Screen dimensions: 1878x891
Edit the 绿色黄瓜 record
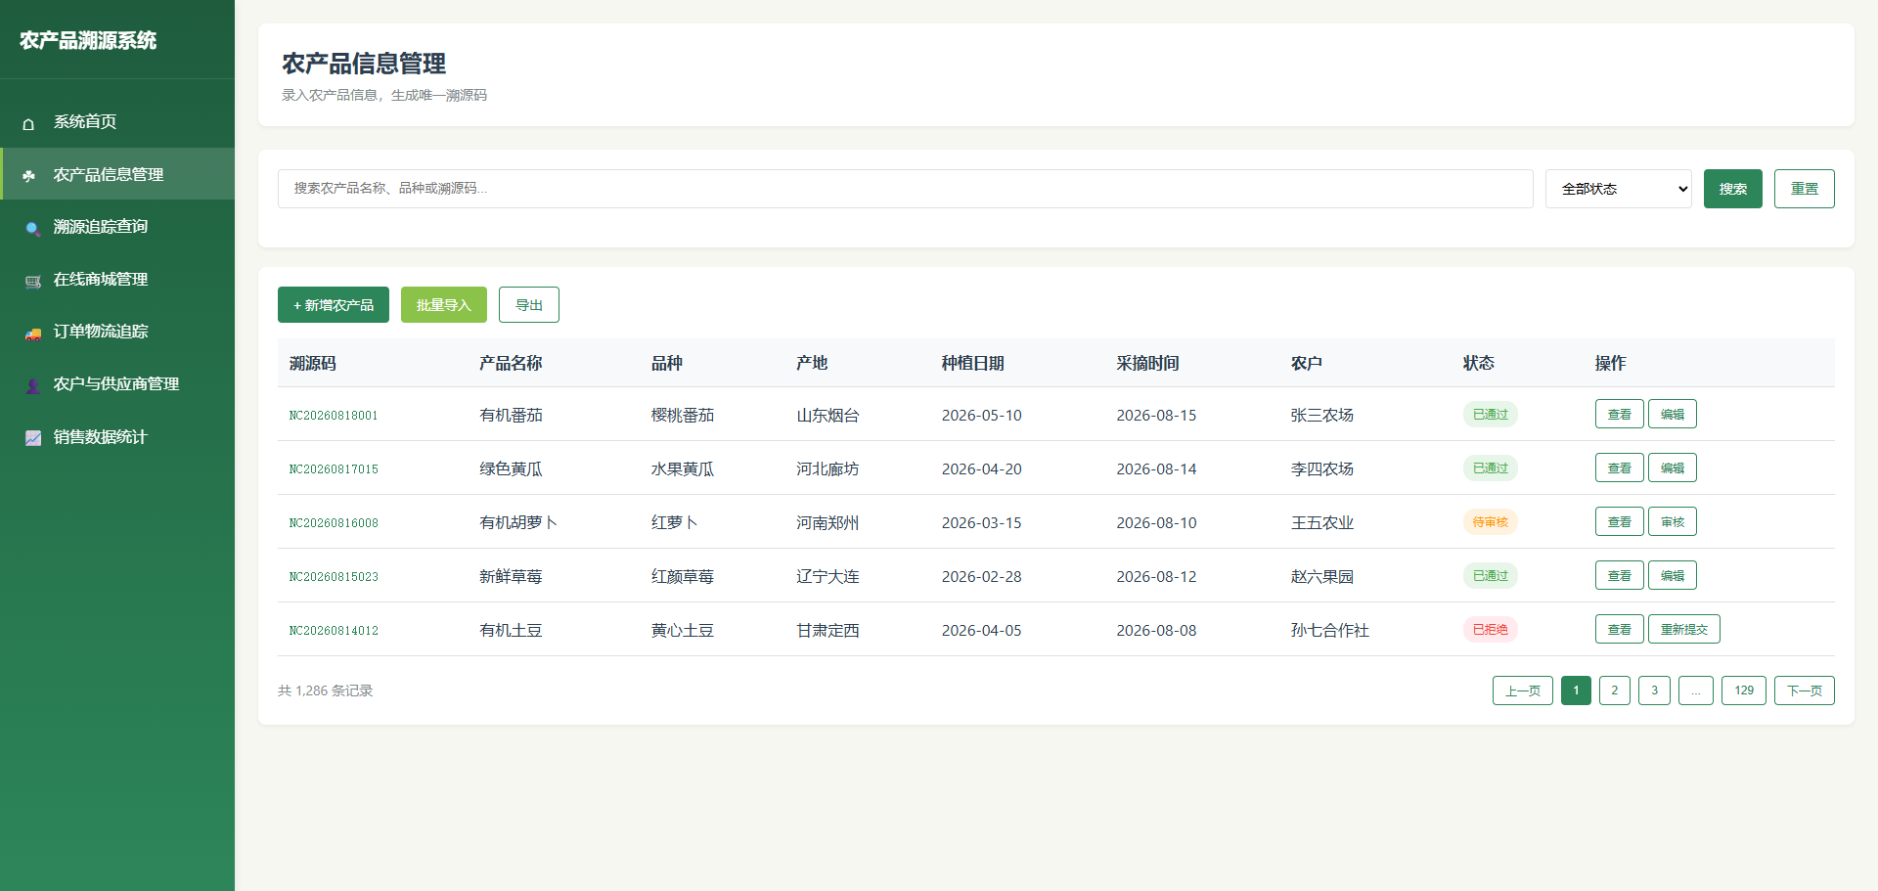(1673, 468)
